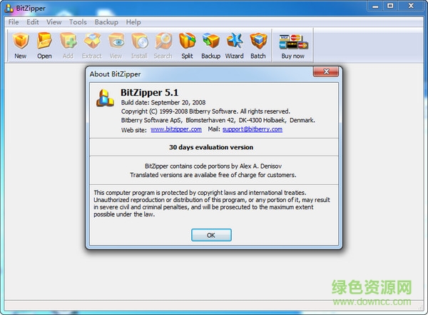Visit the www.bitzipper.com web link

pyautogui.click(x=175, y=129)
